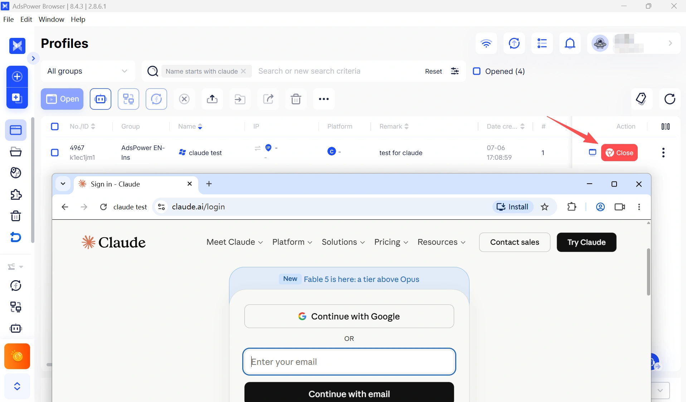
Task: Click the Claude page vertical scrollbar
Action: (648, 272)
